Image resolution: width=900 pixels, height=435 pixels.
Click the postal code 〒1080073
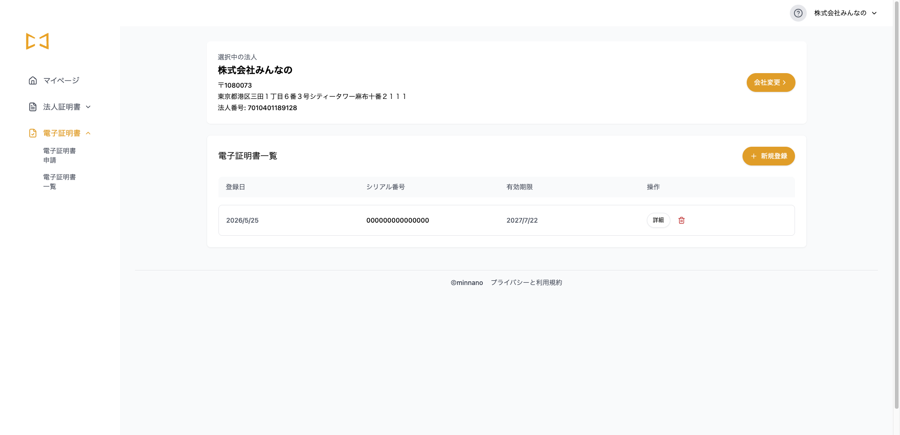coord(235,85)
